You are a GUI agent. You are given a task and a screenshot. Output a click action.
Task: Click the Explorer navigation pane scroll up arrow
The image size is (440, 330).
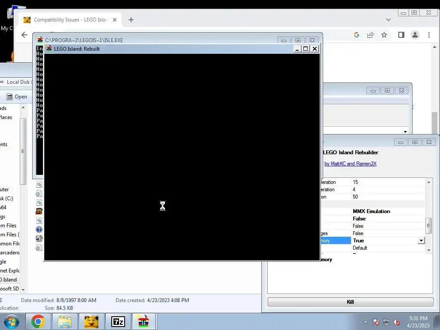(x=23, y=107)
